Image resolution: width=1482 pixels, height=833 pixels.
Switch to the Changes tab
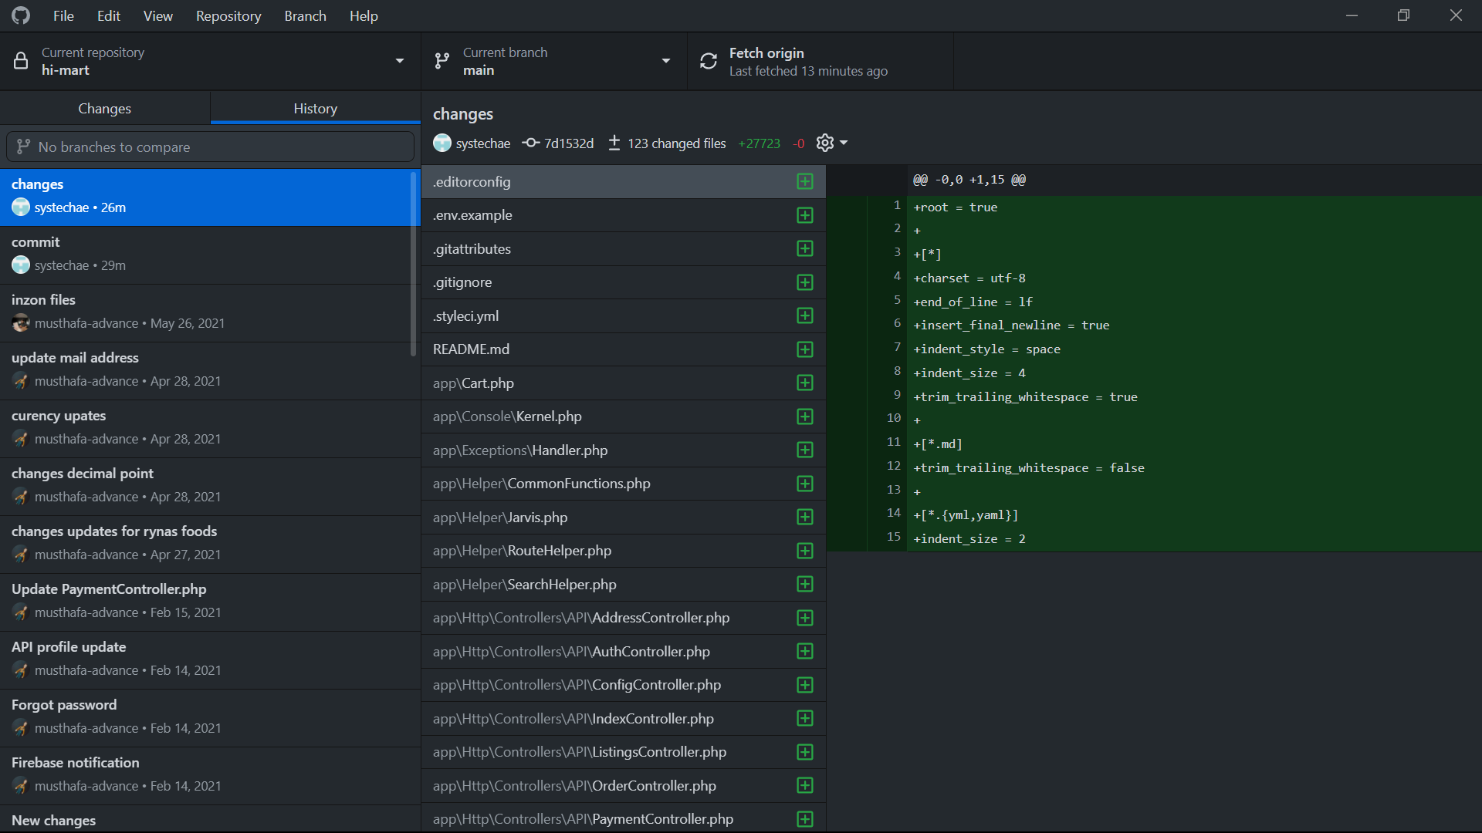(x=104, y=108)
